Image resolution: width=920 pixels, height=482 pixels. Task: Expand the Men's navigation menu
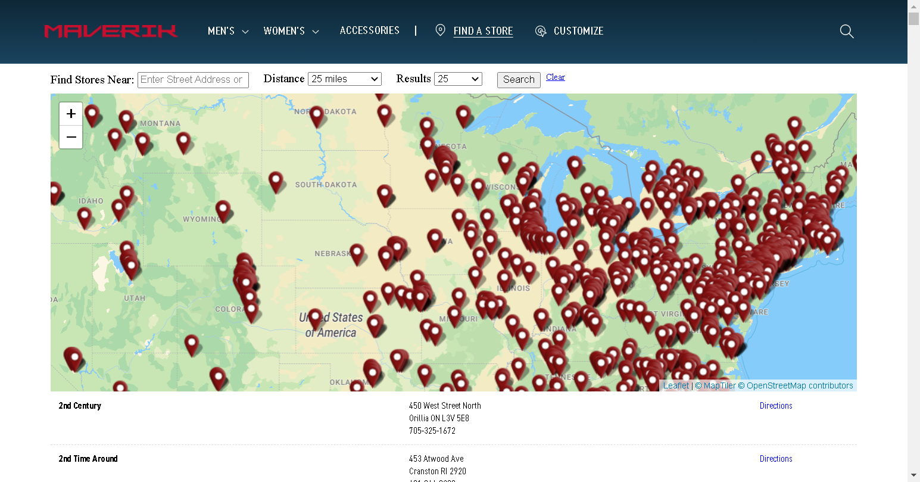pyautogui.click(x=227, y=31)
